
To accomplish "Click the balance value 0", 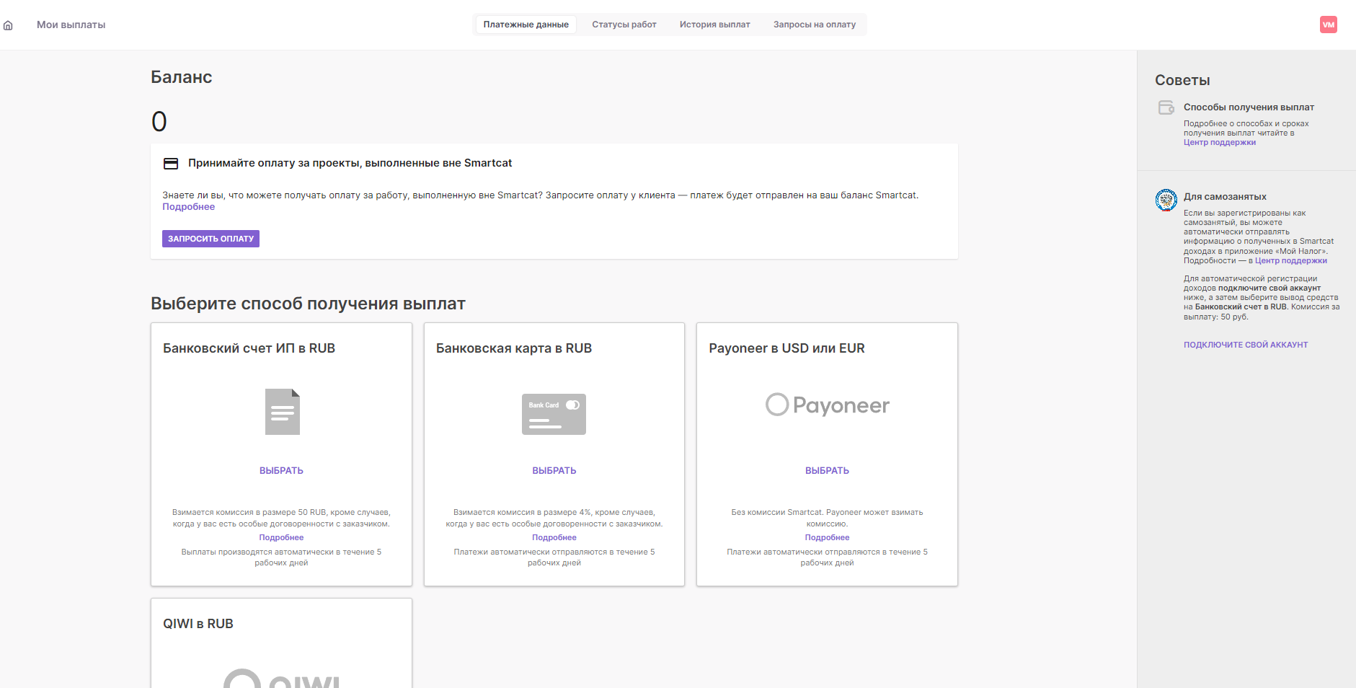I will coord(159,121).
